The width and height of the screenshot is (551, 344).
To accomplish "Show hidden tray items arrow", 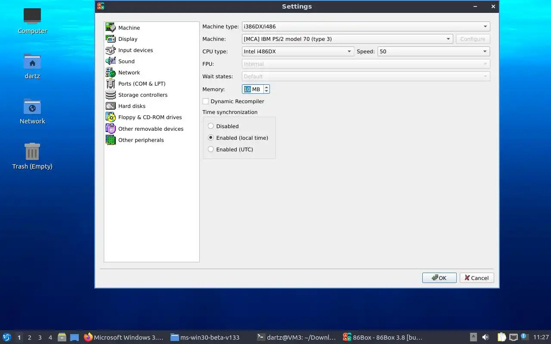I will [x=473, y=337].
